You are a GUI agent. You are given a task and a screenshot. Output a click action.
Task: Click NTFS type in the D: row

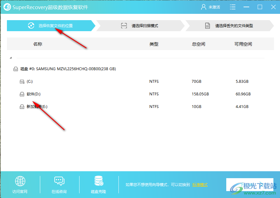pyautogui.click(x=154, y=94)
